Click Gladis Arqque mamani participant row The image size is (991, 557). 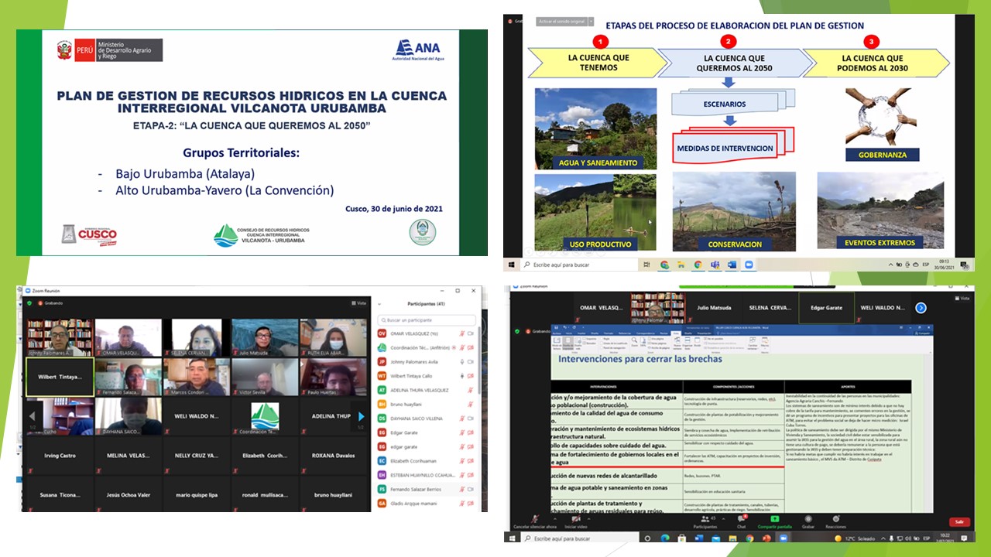[427, 504]
